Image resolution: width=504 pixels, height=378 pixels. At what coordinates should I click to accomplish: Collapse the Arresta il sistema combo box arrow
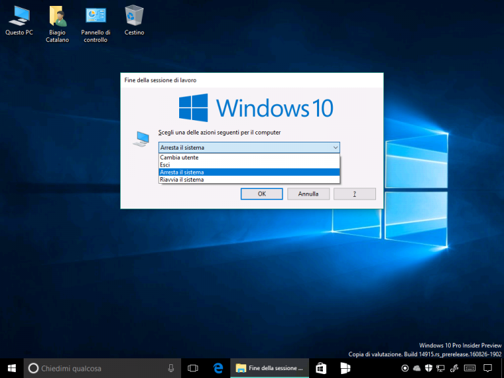pos(335,148)
